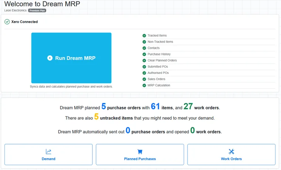The width and height of the screenshot is (281, 170).
Task: Click the wrench tools icon
Action: click(x=231, y=152)
